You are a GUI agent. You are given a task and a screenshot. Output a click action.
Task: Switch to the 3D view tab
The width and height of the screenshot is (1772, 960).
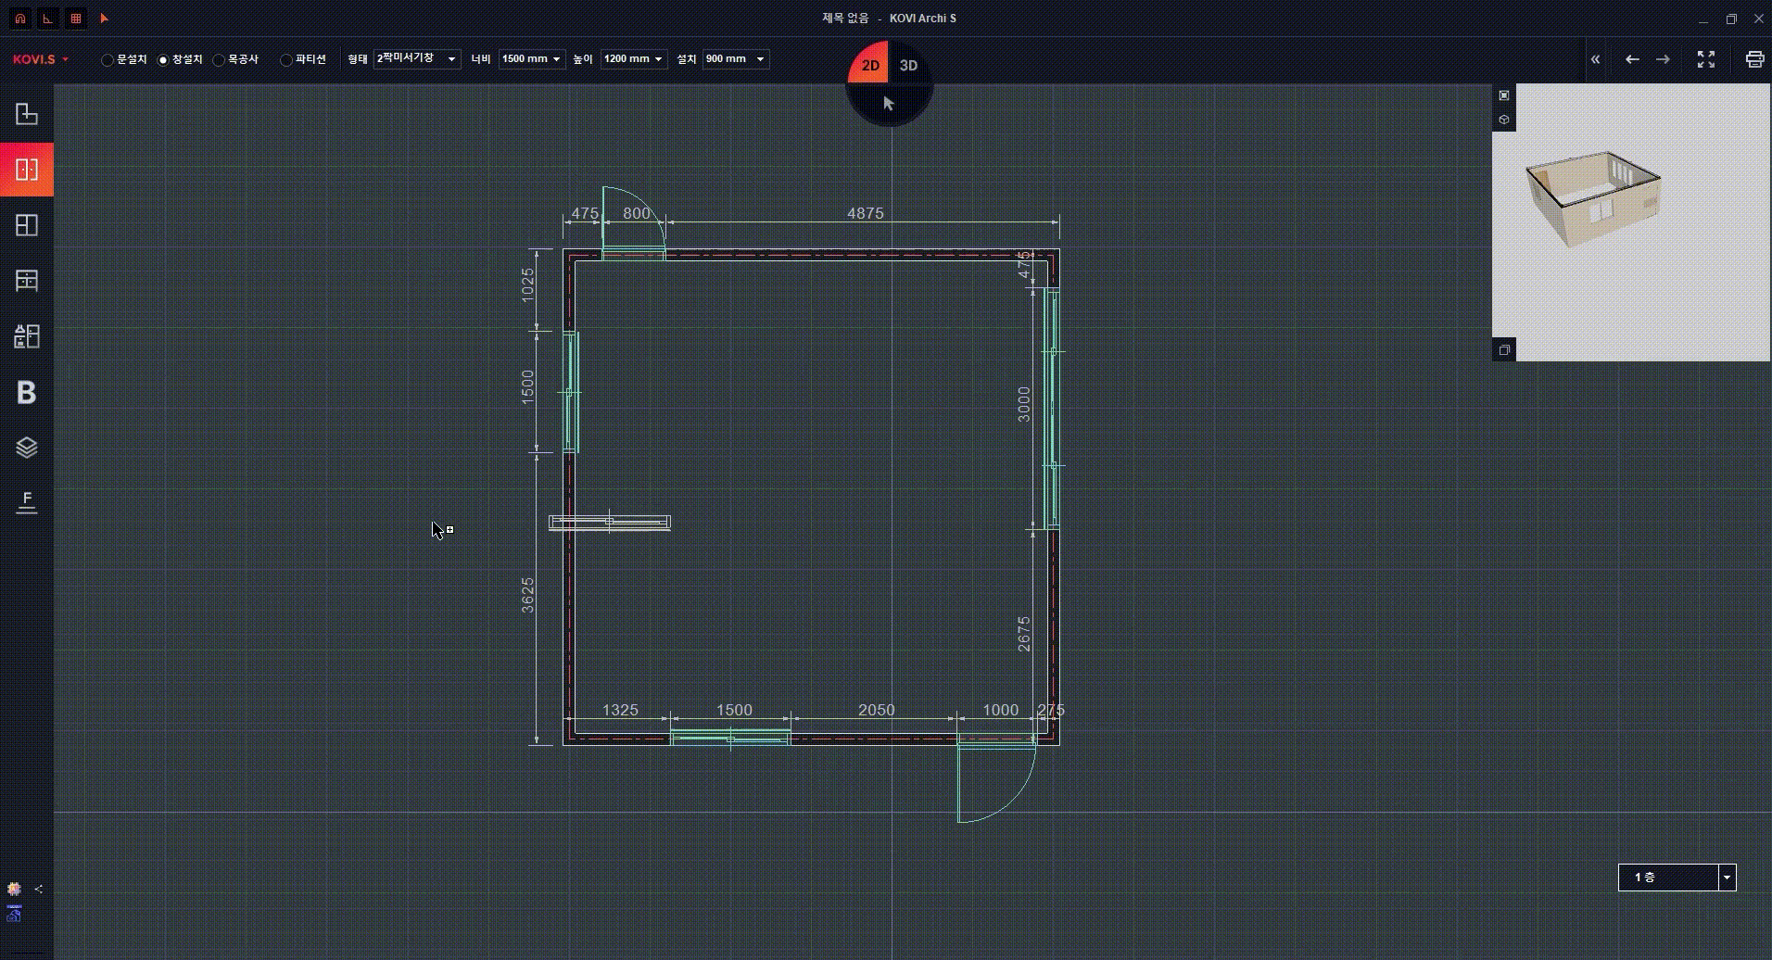tap(909, 65)
